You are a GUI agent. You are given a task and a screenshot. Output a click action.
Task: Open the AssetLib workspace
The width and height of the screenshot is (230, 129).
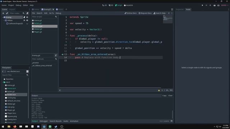pyautogui.click(x=128, y=5)
